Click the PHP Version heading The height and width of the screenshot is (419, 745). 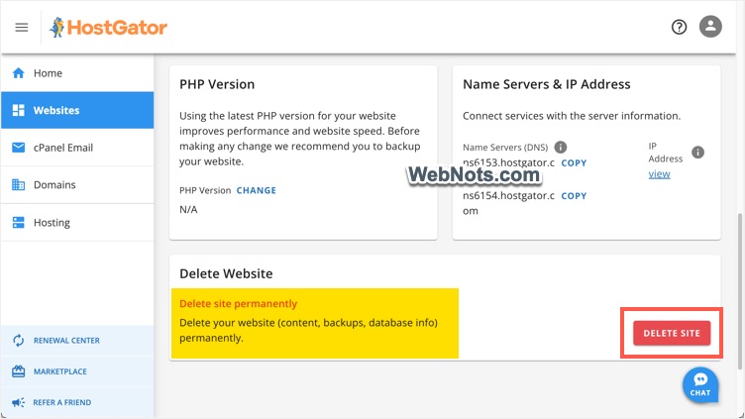[x=217, y=84]
